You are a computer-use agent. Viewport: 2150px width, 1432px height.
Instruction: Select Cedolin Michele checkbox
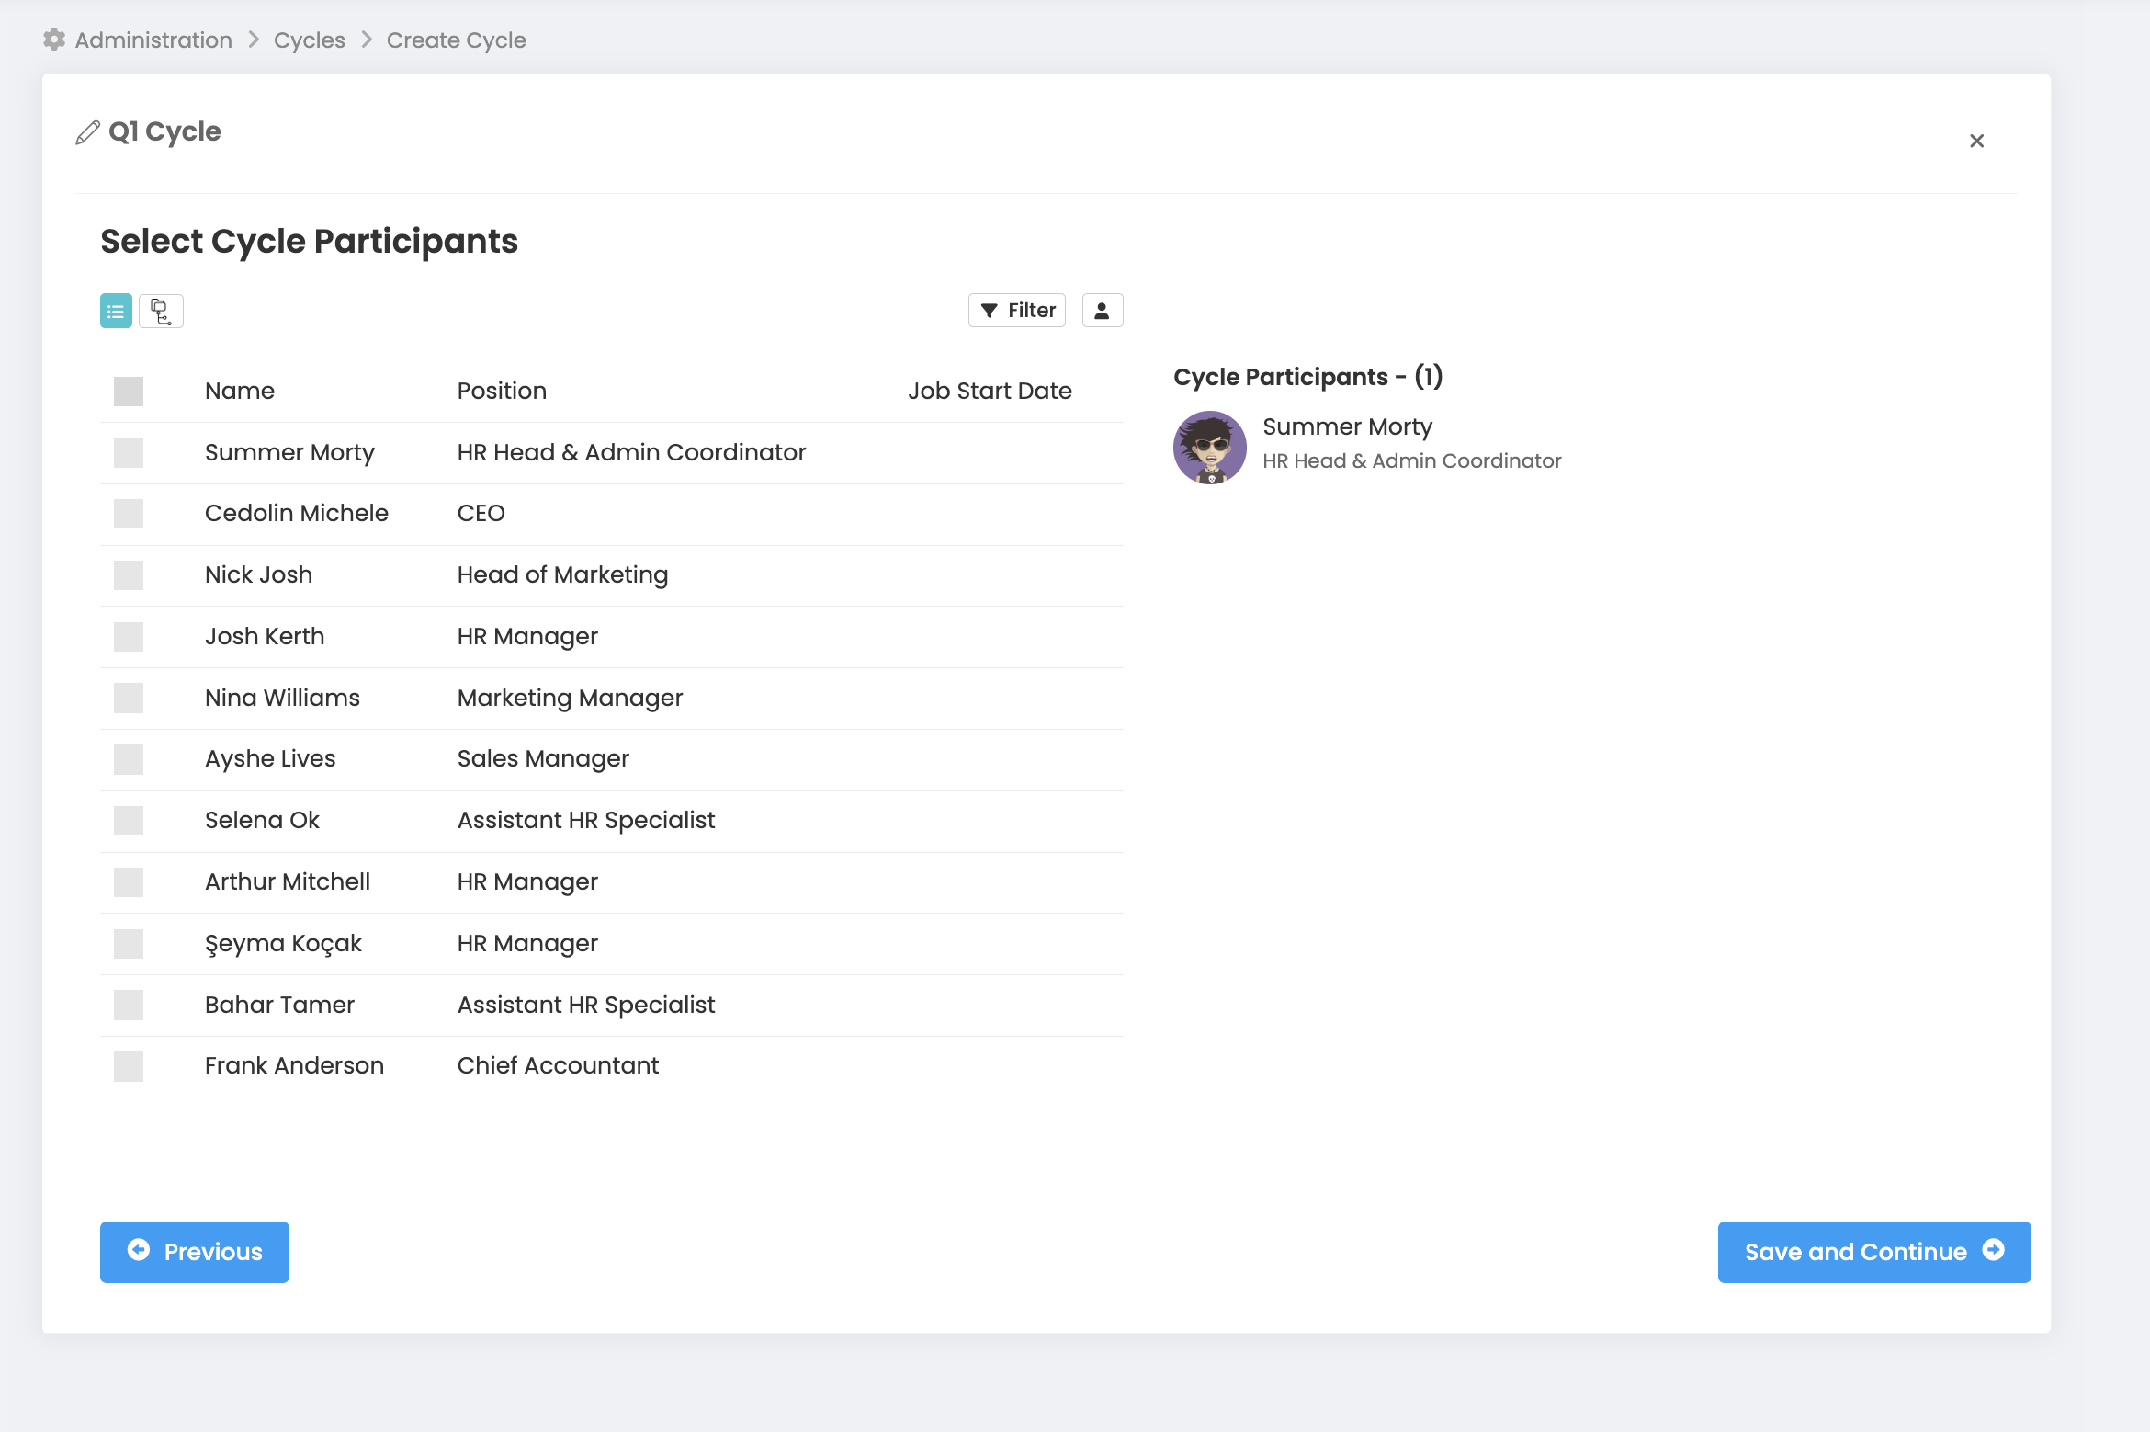click(129, 514)
